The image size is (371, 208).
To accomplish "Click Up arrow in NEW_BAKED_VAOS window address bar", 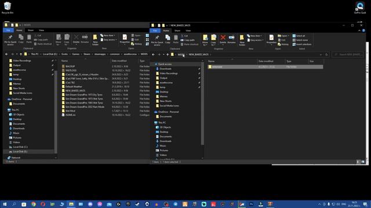I will 168,54.
